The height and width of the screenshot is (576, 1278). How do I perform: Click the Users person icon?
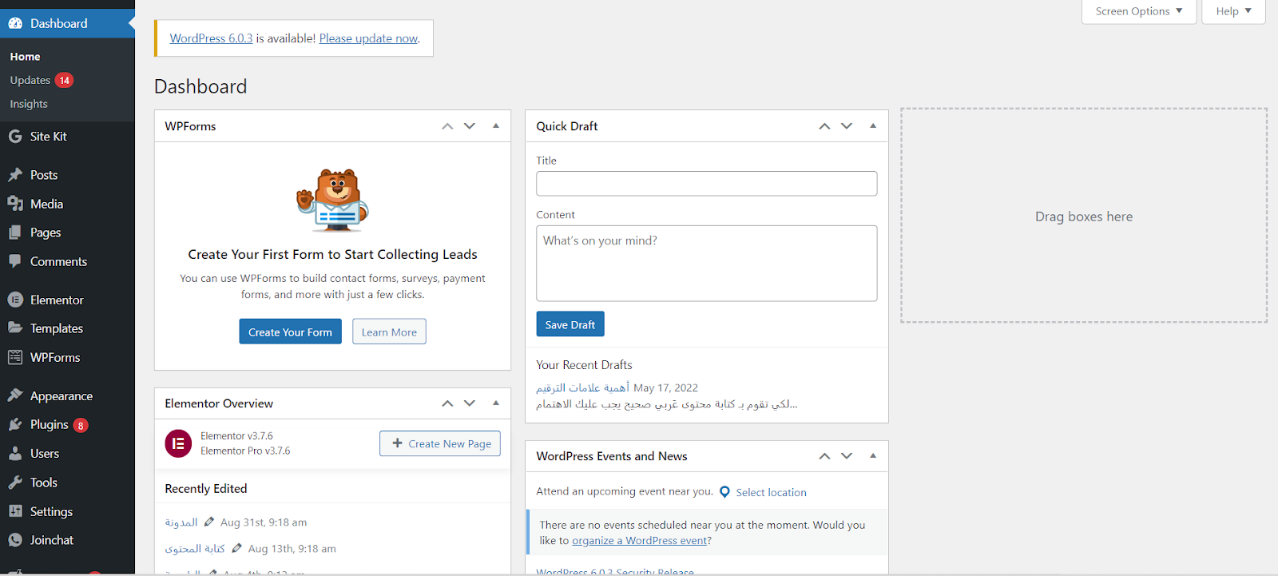tap(15, 453)
